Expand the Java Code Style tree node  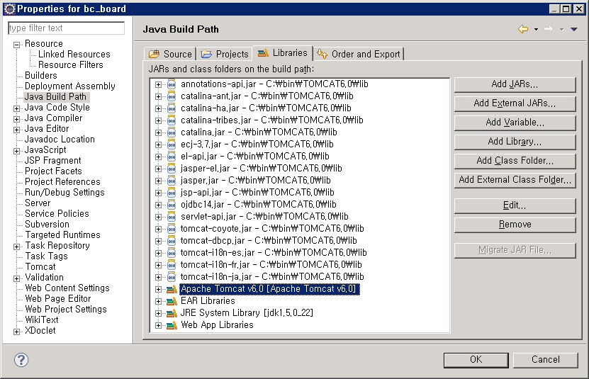pyautogui.click(x=17, y=108)
